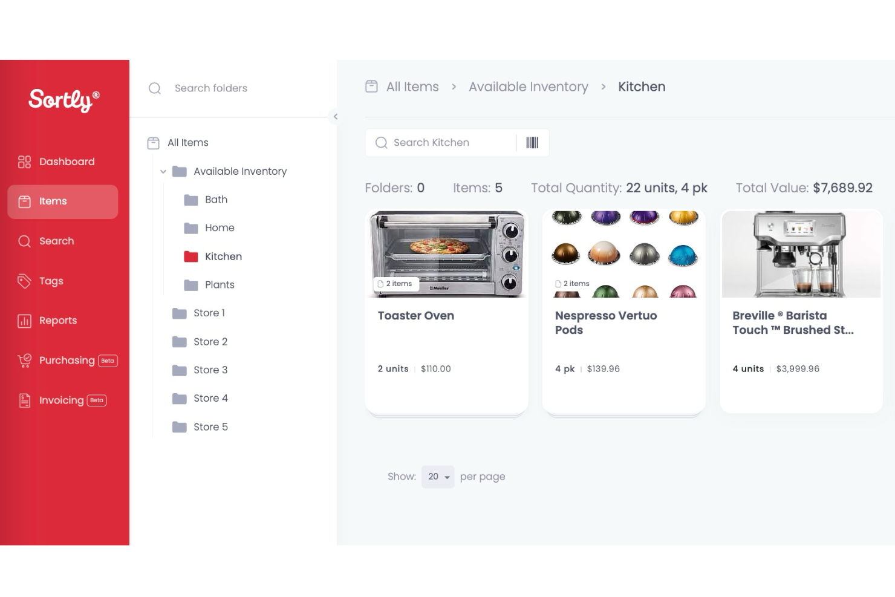Click the Store 1 folder icon
Image resolution: width=895 pixels, height=597 pixels.
pyautogui.click(x=180, y=313)
